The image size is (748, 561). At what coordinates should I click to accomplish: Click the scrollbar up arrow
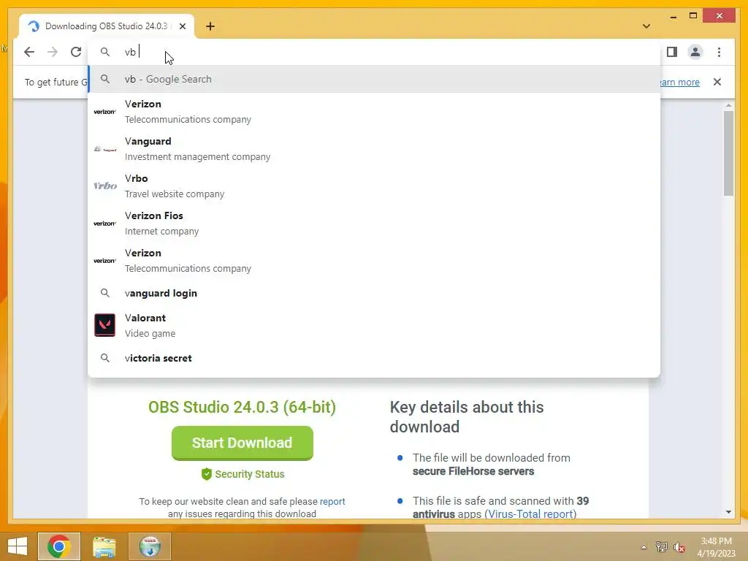coord(728,105)
